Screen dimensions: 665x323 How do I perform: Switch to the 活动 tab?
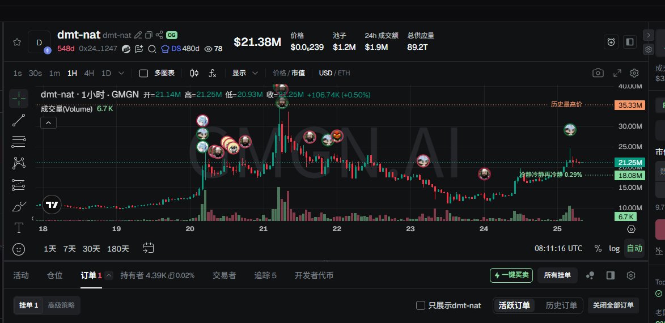click(x=21, y=275)
